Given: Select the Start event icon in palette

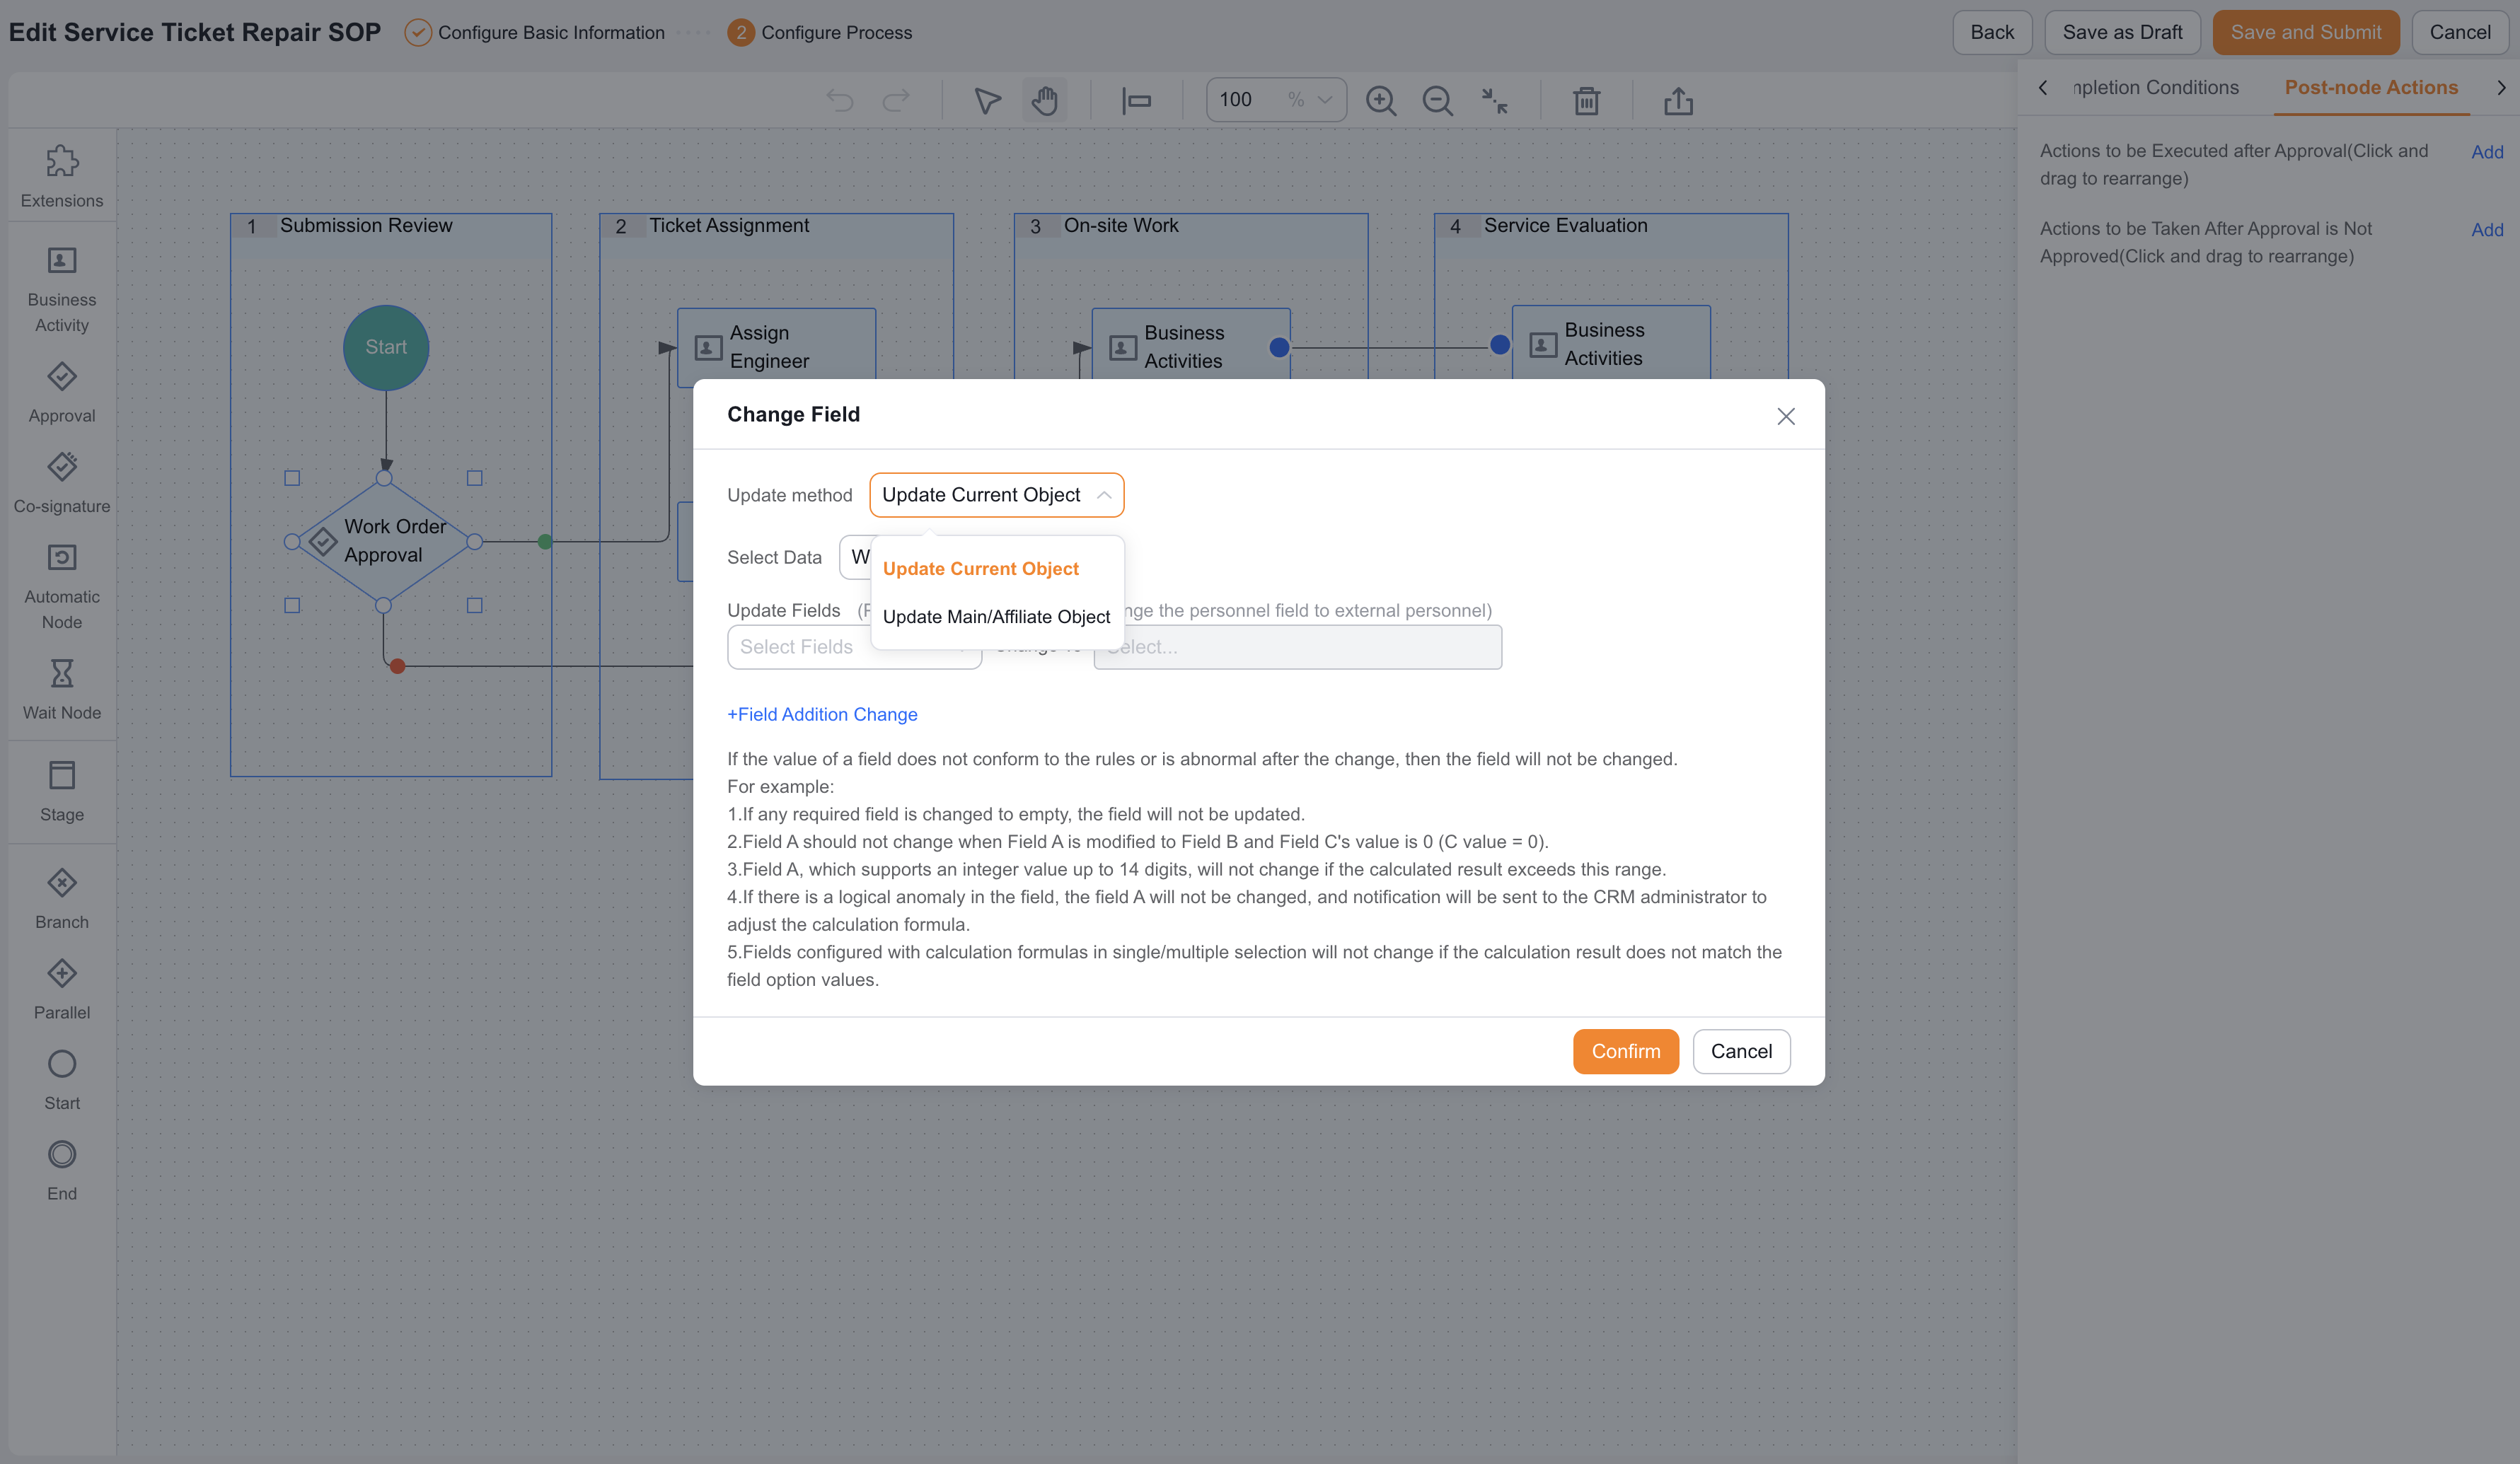Looking at the screenshot, I should (x=62, y=1064).
